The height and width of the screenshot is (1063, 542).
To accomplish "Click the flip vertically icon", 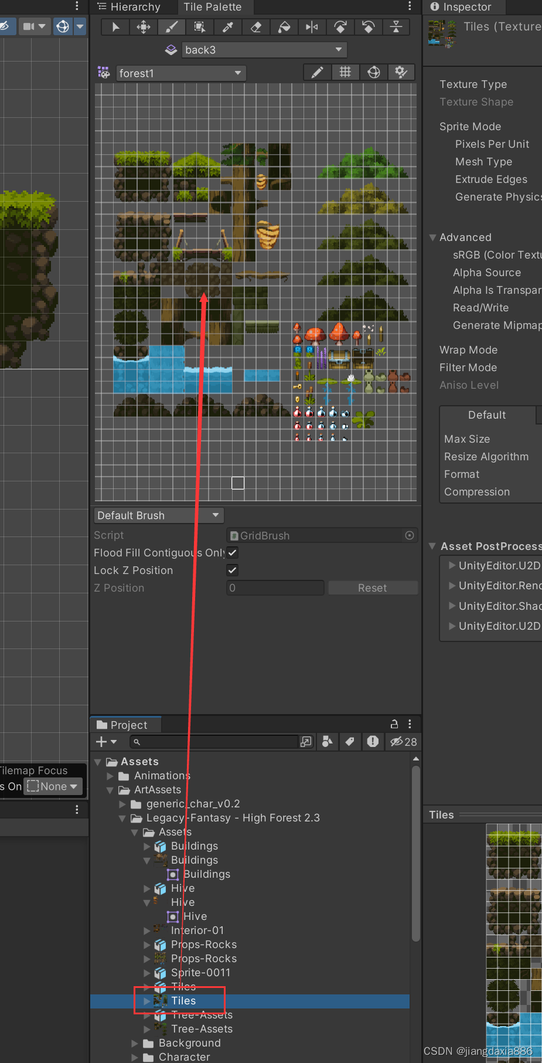I will click(x=397, y=27).
